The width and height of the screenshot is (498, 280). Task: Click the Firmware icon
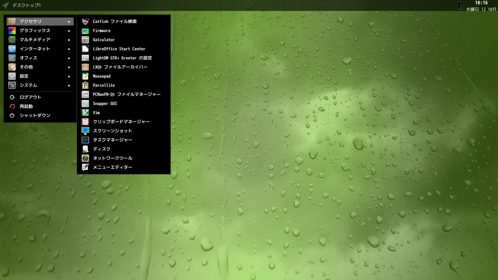[85, 31]
